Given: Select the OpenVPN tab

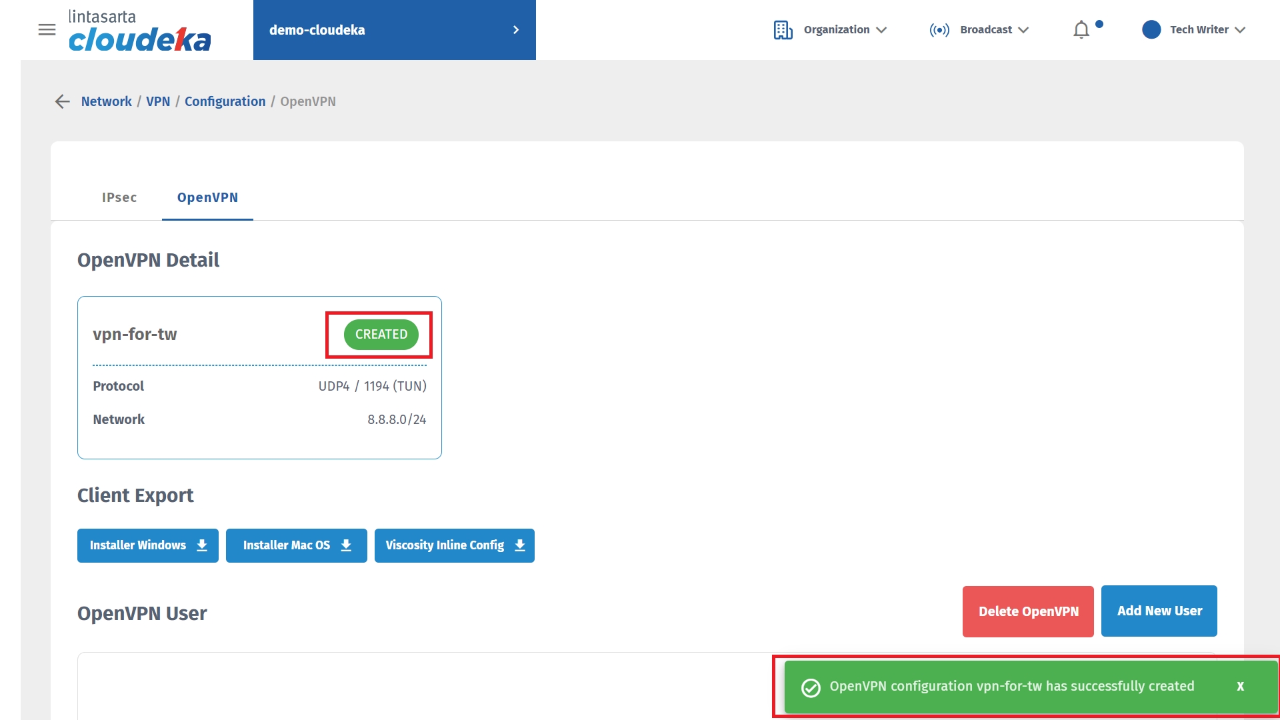Looking at the screenshot, I should 207,197.
